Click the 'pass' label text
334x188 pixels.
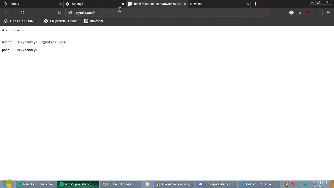point(6,50)
